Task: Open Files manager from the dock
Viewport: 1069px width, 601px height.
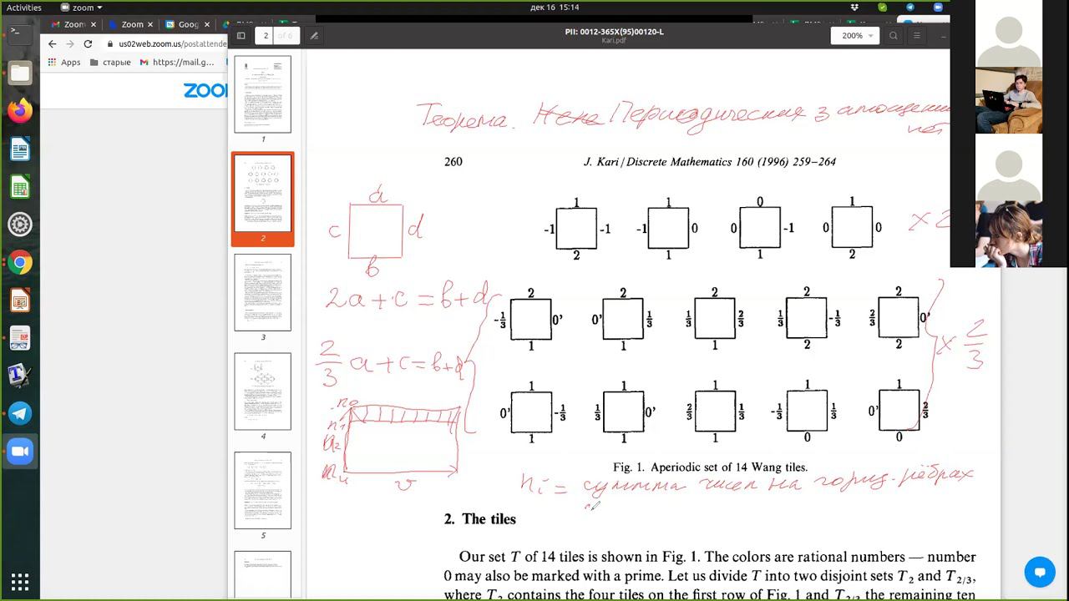Action: pos(20,73)
